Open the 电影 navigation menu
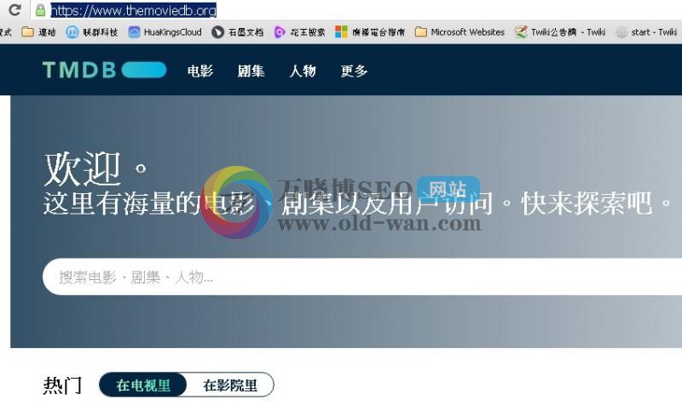The image size is (682, 405). [200, 71]
